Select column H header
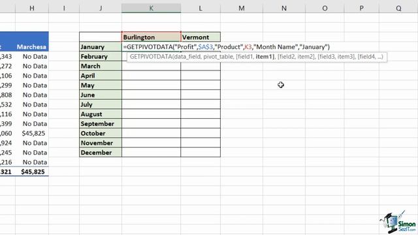Viewport: 418px width, 235px height. (x=32, y=8)
